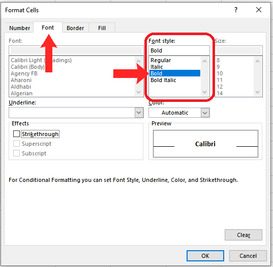Click the Font style text field
Viewport: 273px width, 267px height.
point(179,50)
